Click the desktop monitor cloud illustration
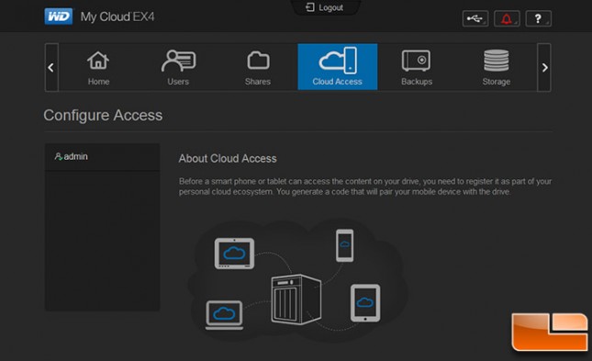 point(234,254)
